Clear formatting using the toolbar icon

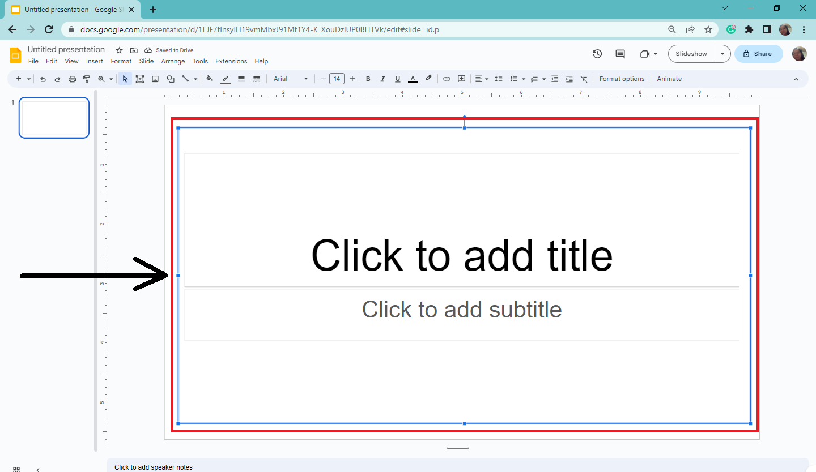(x=584, y=79)
